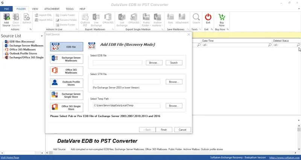This screenshot has height=160, width=301.
Task: Open https://www.softaken.com link
Action: click(x=285, y=158)
